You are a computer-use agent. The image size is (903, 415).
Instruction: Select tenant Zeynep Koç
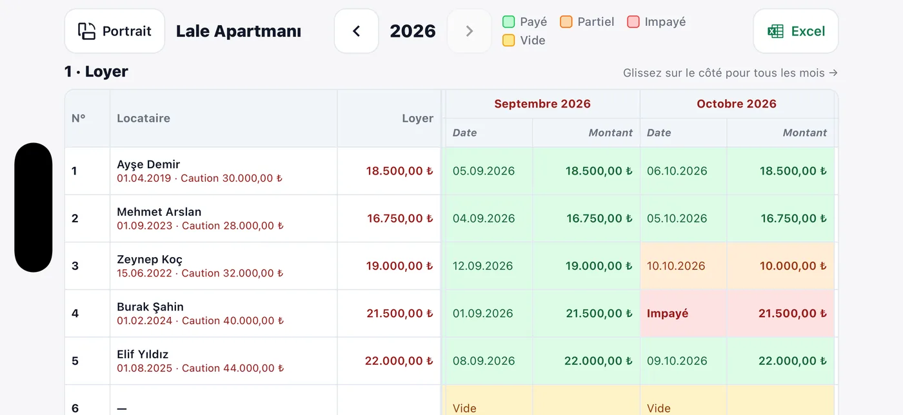coord(150,260)
